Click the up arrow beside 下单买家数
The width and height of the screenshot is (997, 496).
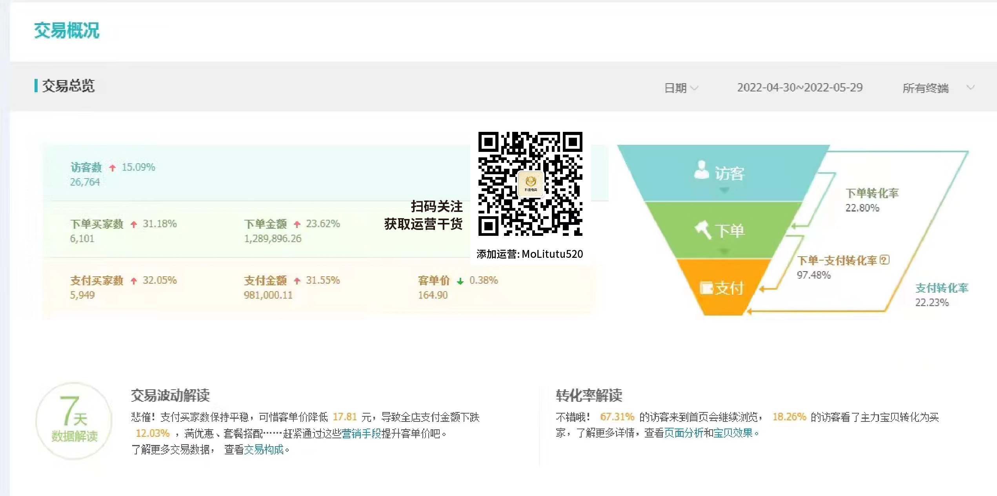point(133,224)
